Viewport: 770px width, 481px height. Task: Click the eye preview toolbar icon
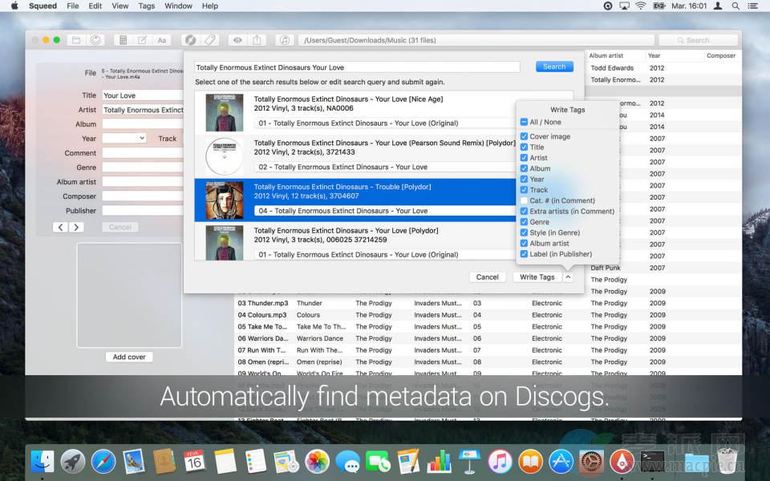point(237,40)
